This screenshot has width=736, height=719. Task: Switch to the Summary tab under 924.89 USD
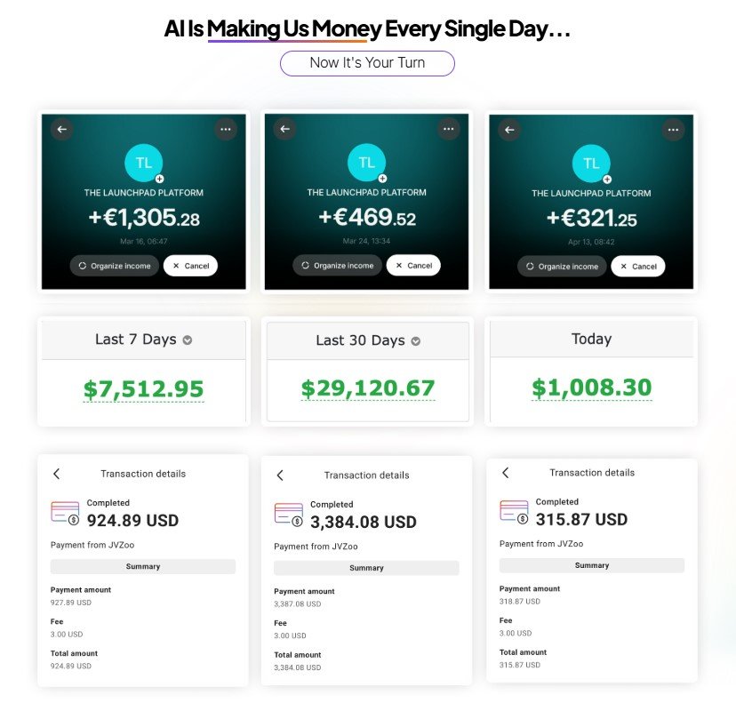click(x=142, y=566)
